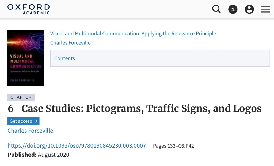Screen dimensions: 274x166
Task: Expand the Contents panel
Action: (x=65, y=58)
